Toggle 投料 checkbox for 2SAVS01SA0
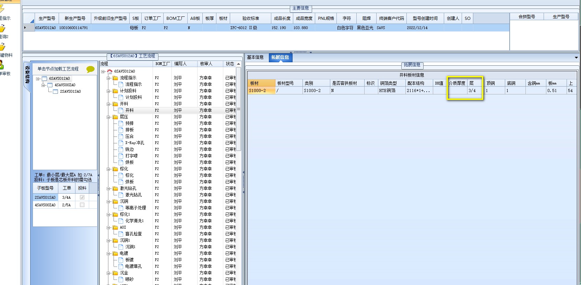Screen dimensions: 581x285 (82, 197)
